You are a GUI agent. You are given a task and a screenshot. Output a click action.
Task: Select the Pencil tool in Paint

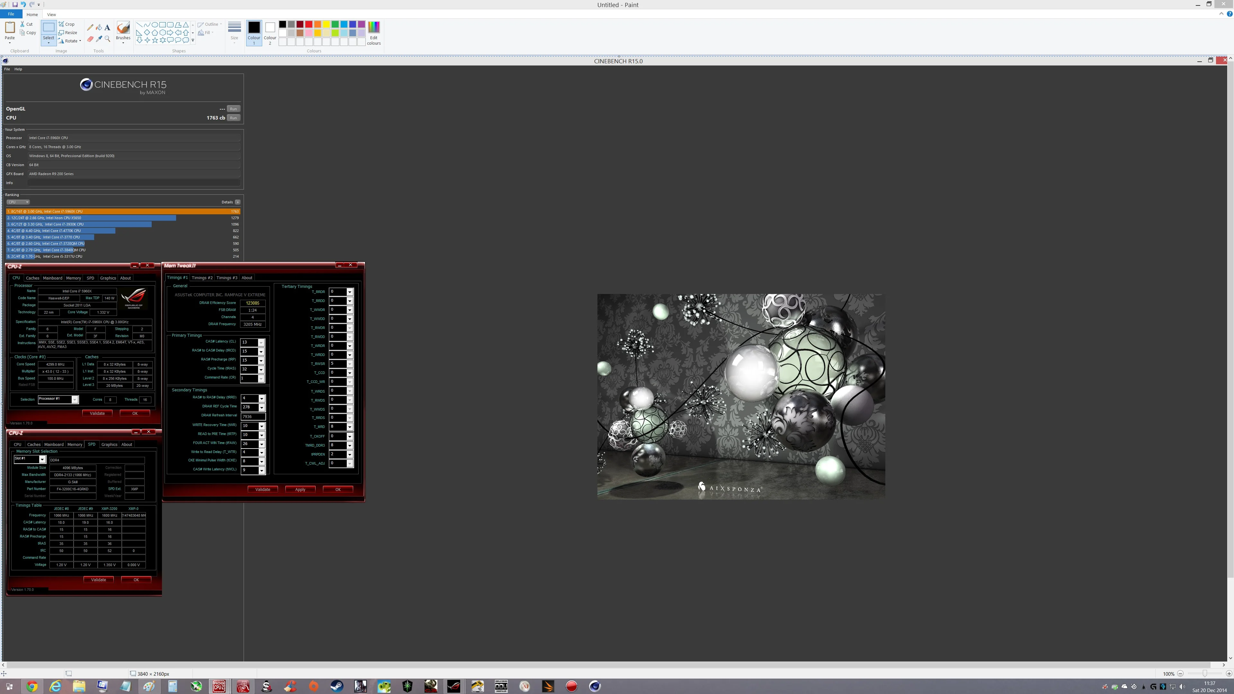point(90,27)
